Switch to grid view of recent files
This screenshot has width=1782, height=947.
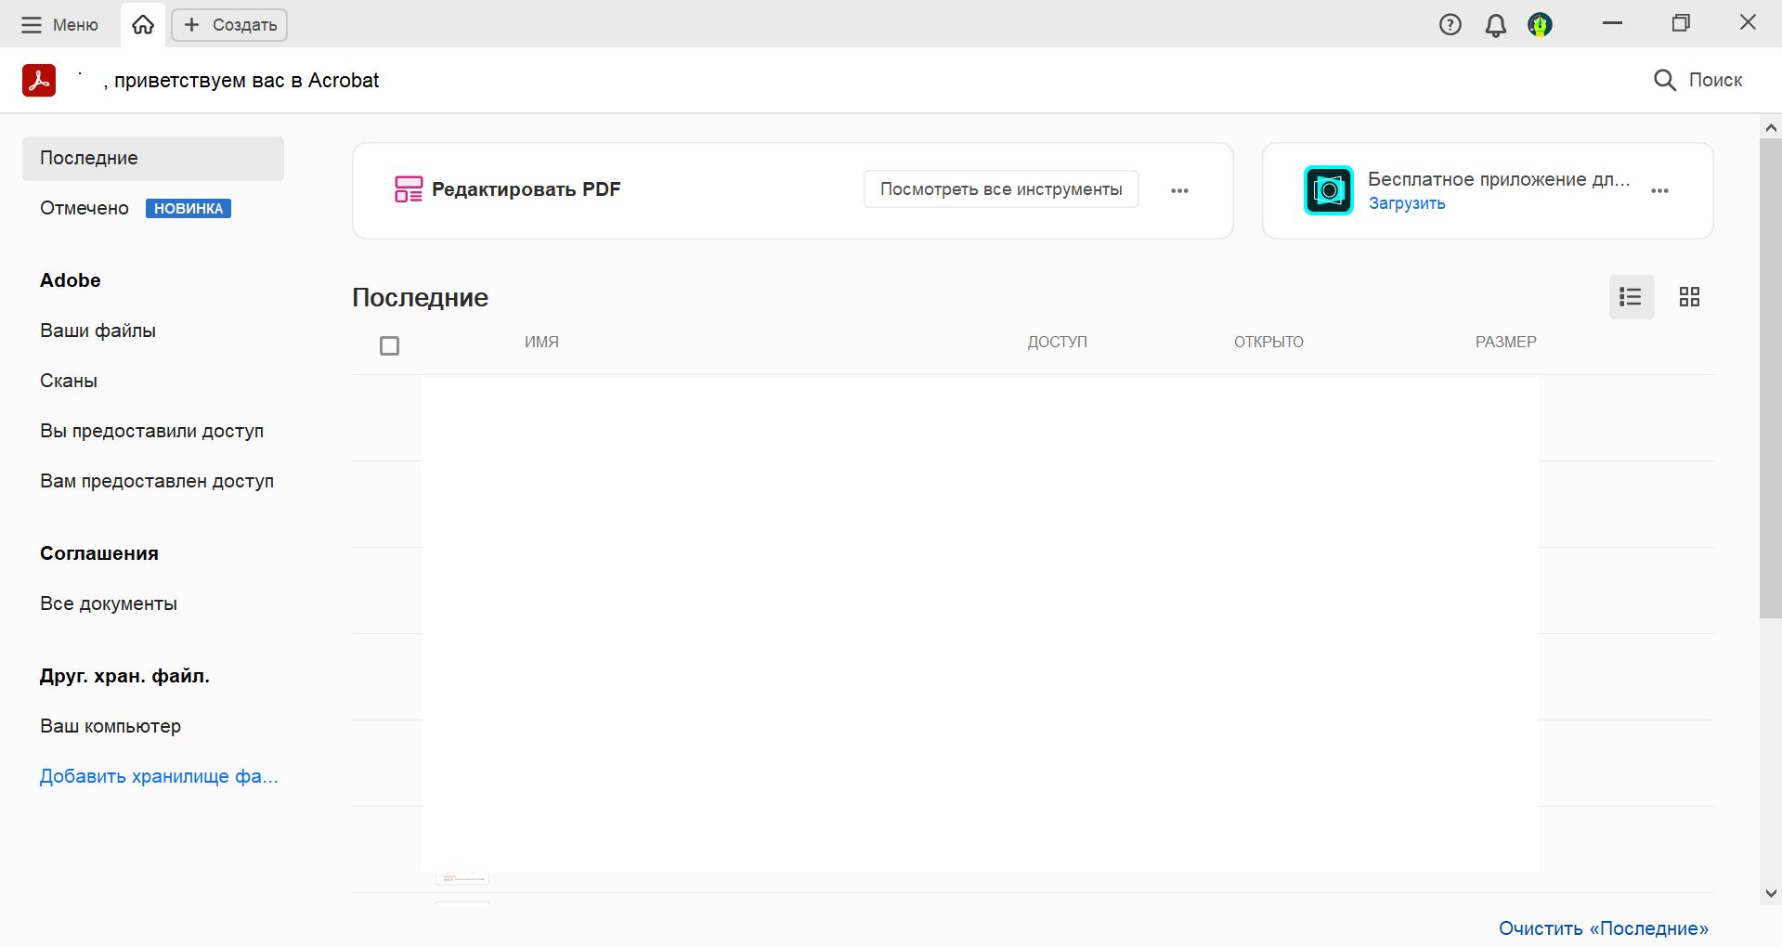pos(1689,296)
